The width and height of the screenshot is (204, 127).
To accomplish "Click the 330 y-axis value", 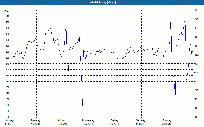I will pos(7,52).
